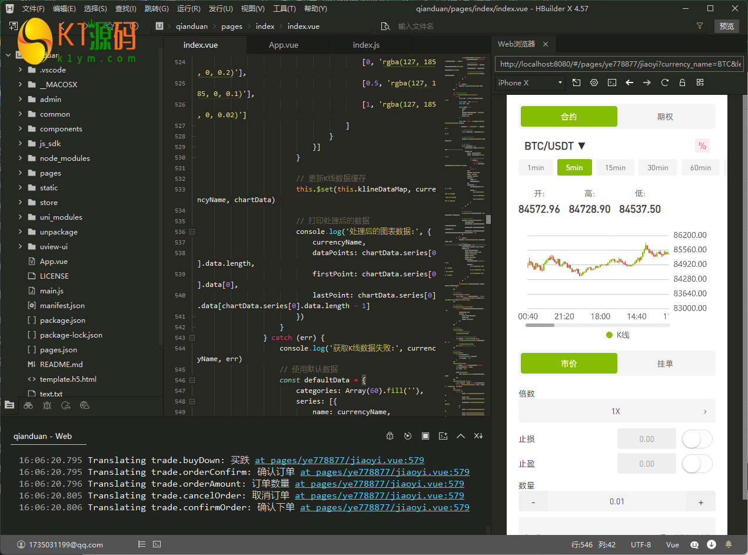Open the BTC/USDT currency pair dropdown

[x=555, y=146]
